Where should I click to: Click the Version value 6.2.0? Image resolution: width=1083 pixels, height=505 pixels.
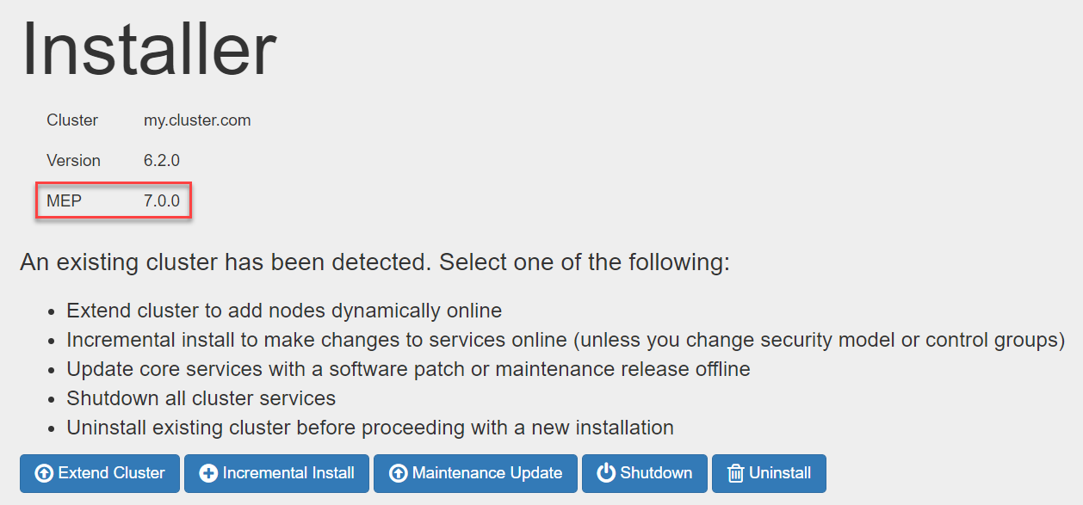pos(162,161)
